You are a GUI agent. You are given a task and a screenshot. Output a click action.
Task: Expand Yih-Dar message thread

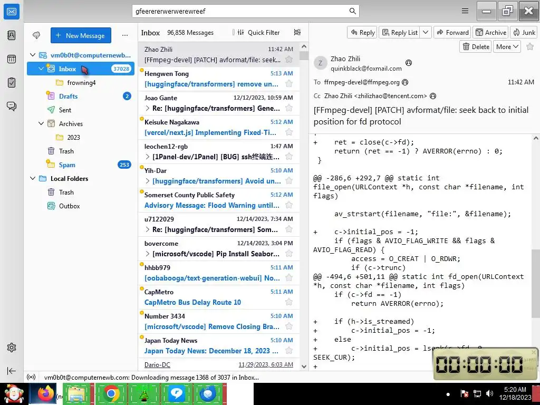(148, 181)
